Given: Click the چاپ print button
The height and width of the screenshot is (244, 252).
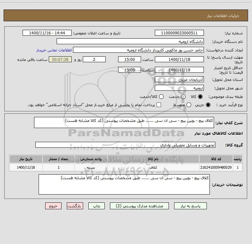Looking at the screenshot, I should (97, 206).
